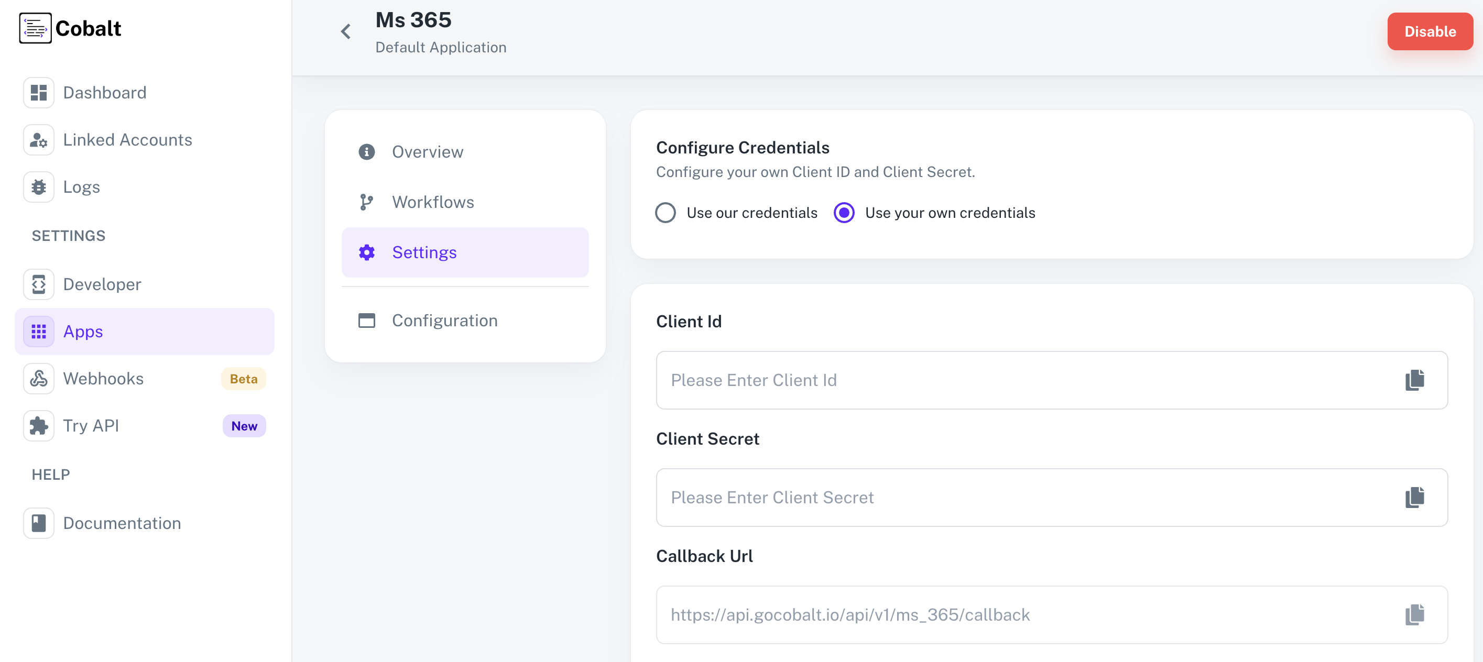This screenshot has height=662, width=1483.
Task: Select the Try API puzzle icon
Action: point(38,426)
